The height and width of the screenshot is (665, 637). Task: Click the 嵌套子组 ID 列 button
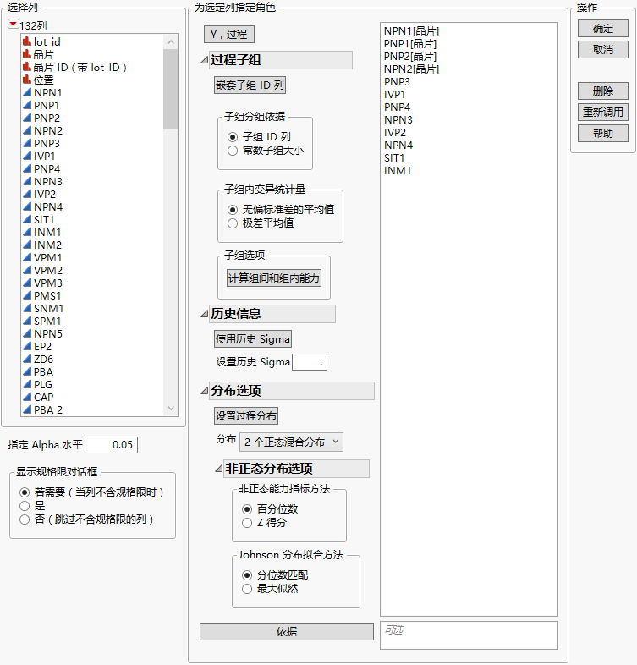point(250,85)
